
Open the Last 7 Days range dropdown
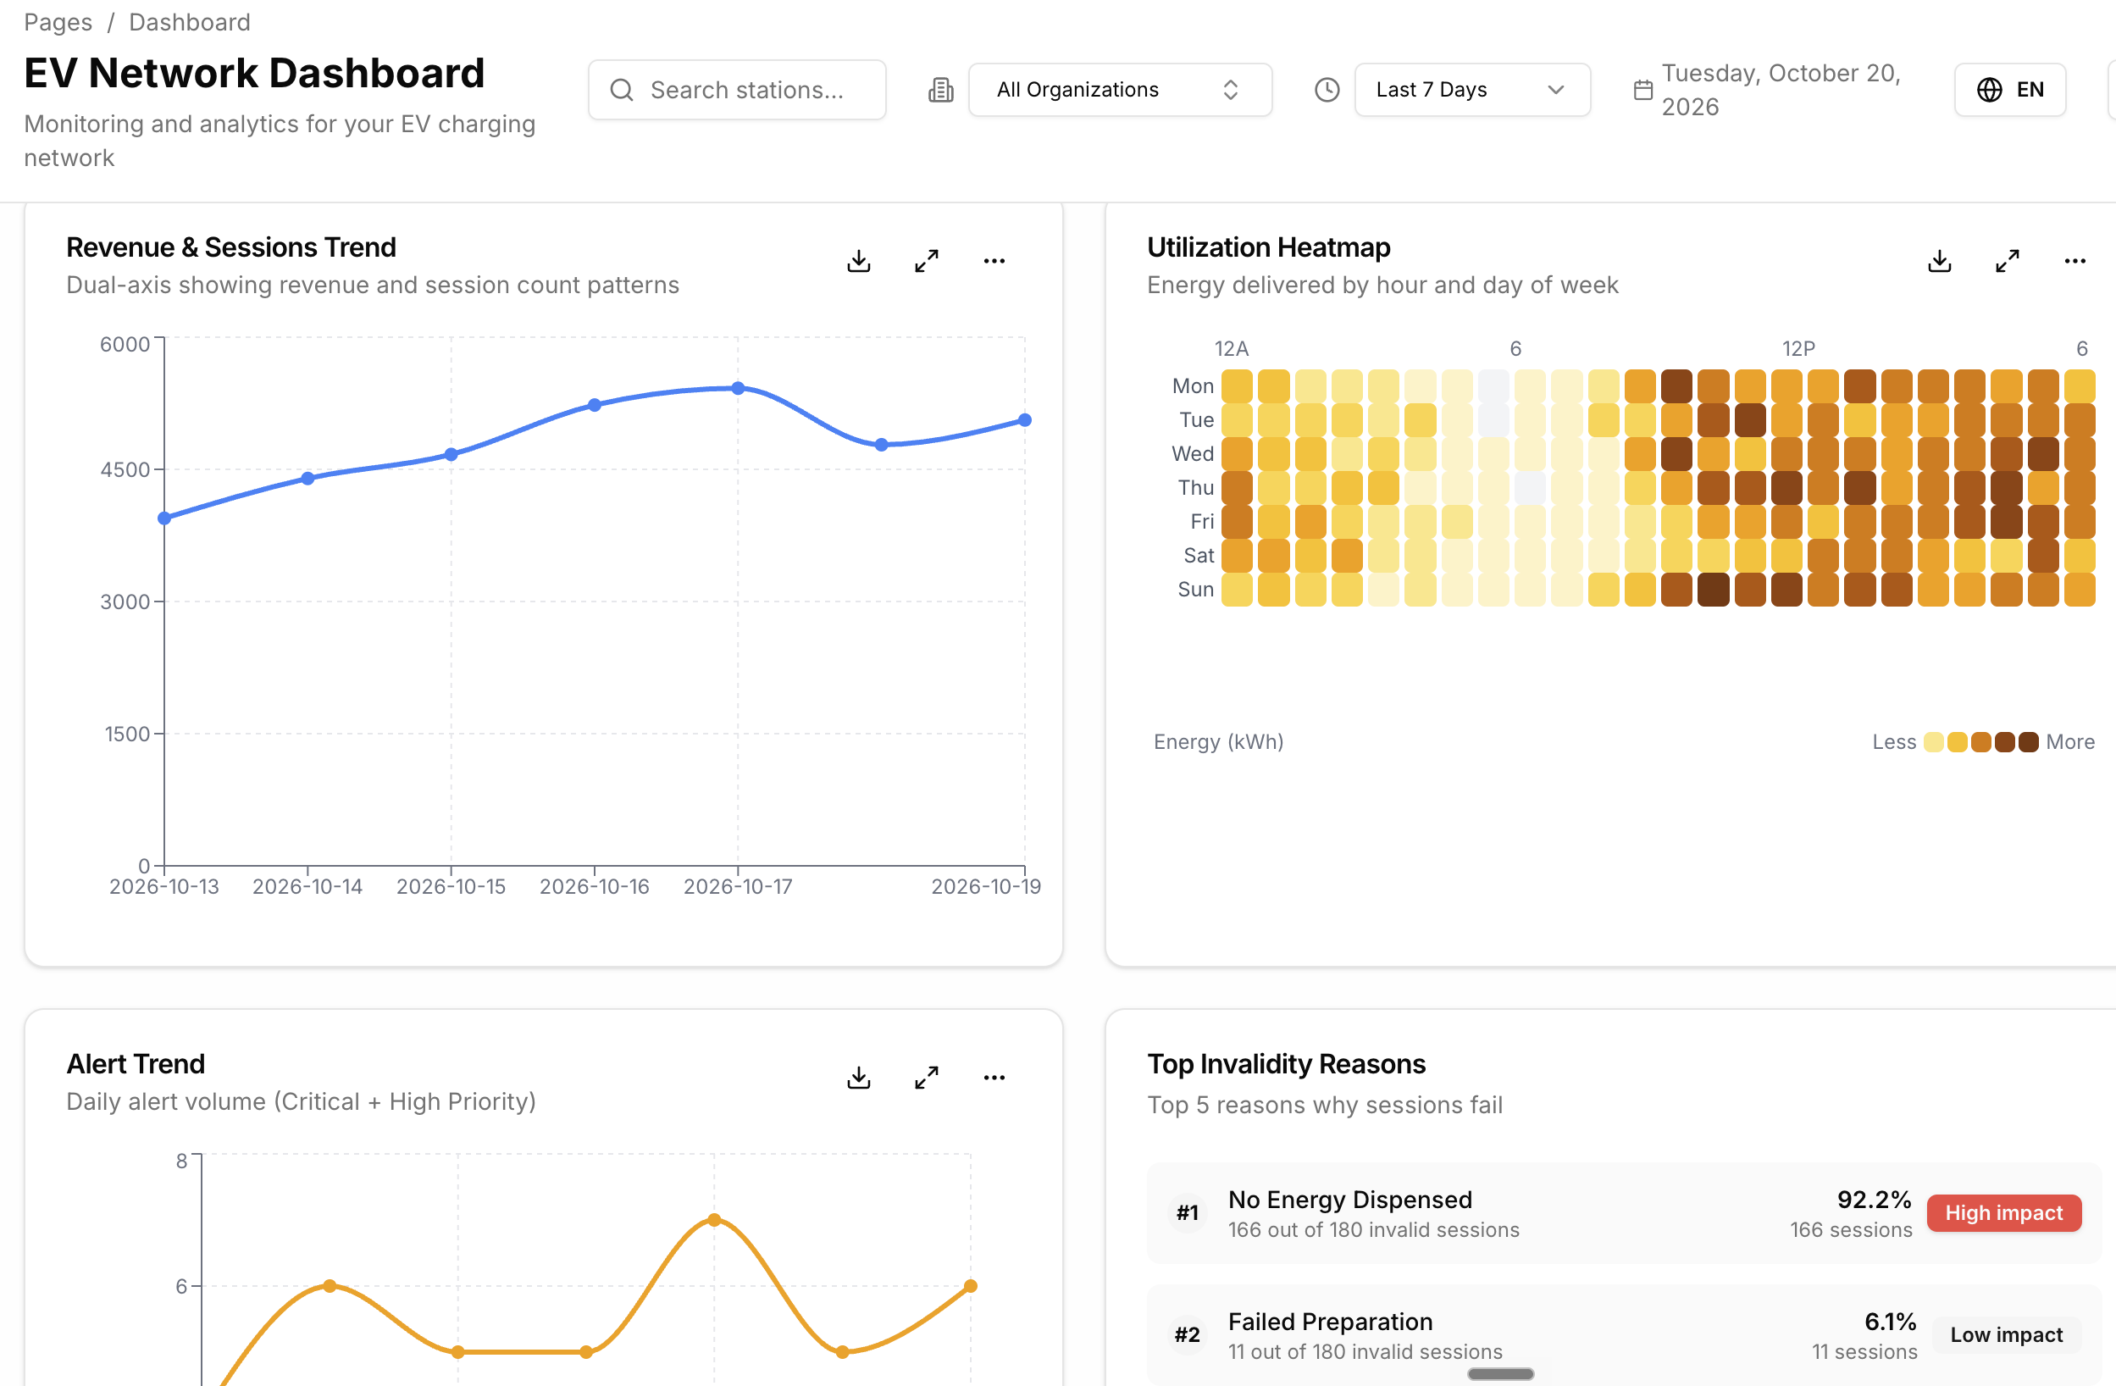tap(1471, 90)
